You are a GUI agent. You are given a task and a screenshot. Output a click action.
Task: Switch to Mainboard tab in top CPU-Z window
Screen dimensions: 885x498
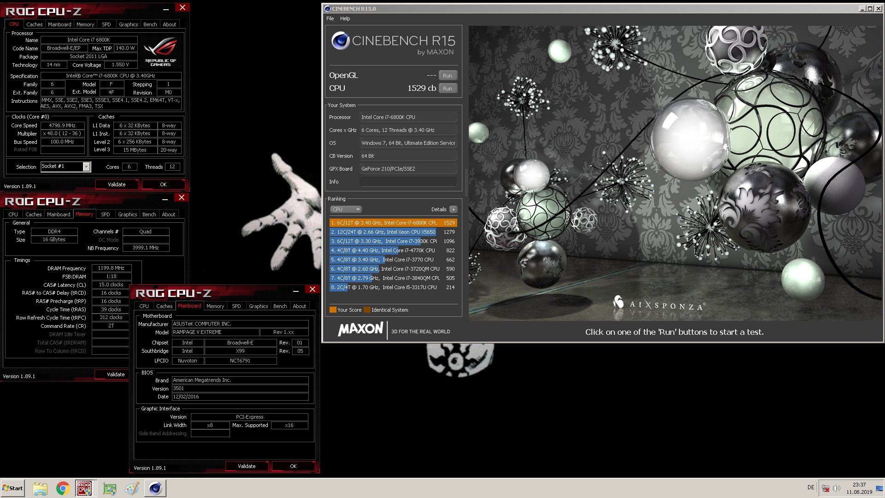click(59, 24)
